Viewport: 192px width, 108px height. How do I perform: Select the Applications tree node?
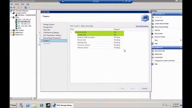click(x=19, y=32)
